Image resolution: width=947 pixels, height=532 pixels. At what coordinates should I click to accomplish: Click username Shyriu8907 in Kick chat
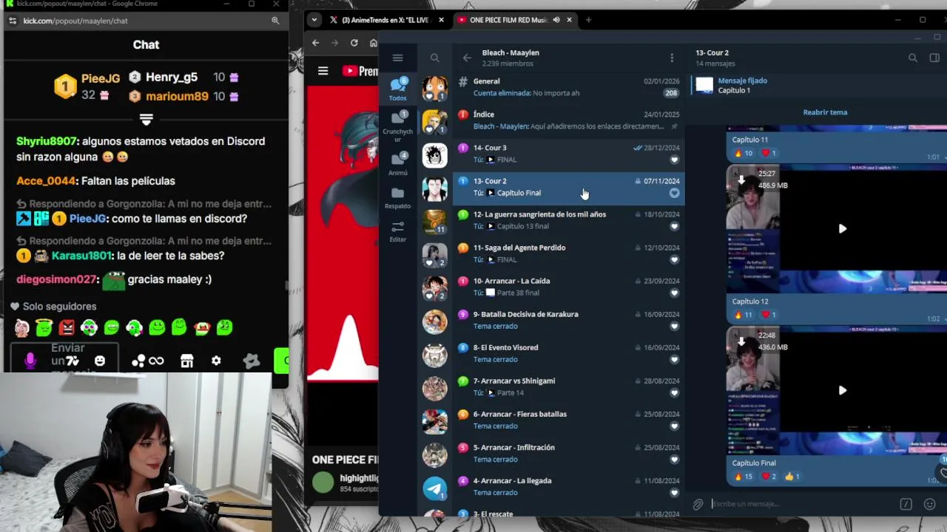pyautogui.click(x=47, y=141)
